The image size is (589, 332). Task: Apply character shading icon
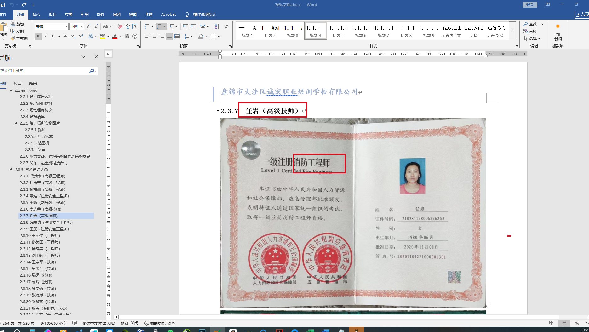127,36
